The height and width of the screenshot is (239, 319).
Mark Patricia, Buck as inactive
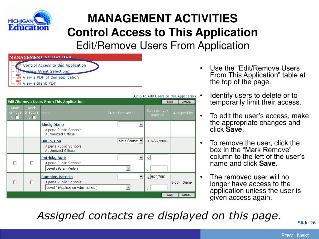[32, 163]
